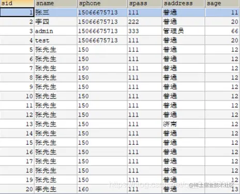The image size is (240, 194).
Task: Select the sid cell 20
Action: [17, 189]
